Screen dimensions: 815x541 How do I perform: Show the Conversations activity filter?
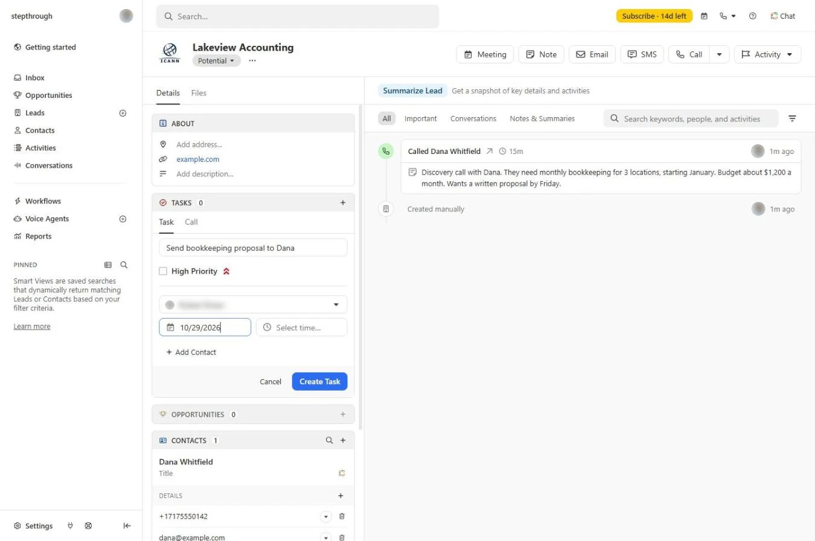(x=473, y=119)
